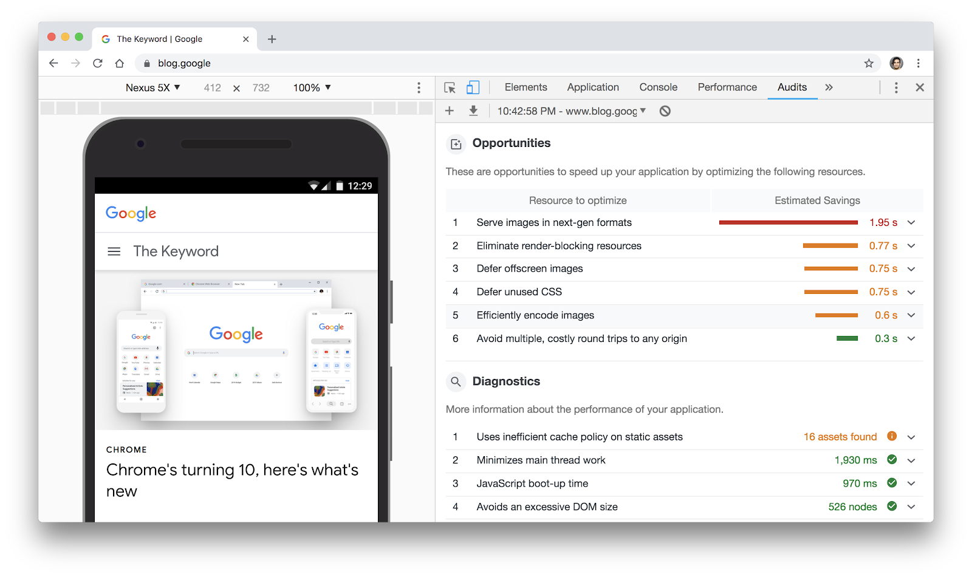Expand Serve images in next-gen formats row
The width and height of the screenshot is (972, 577).
tap(911, 223)
